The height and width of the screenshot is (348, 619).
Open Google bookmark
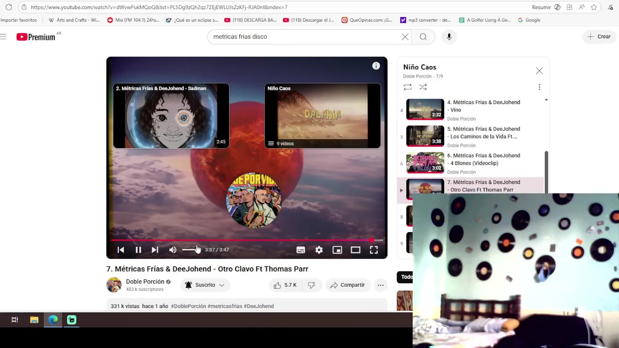(x=529, y=20)
